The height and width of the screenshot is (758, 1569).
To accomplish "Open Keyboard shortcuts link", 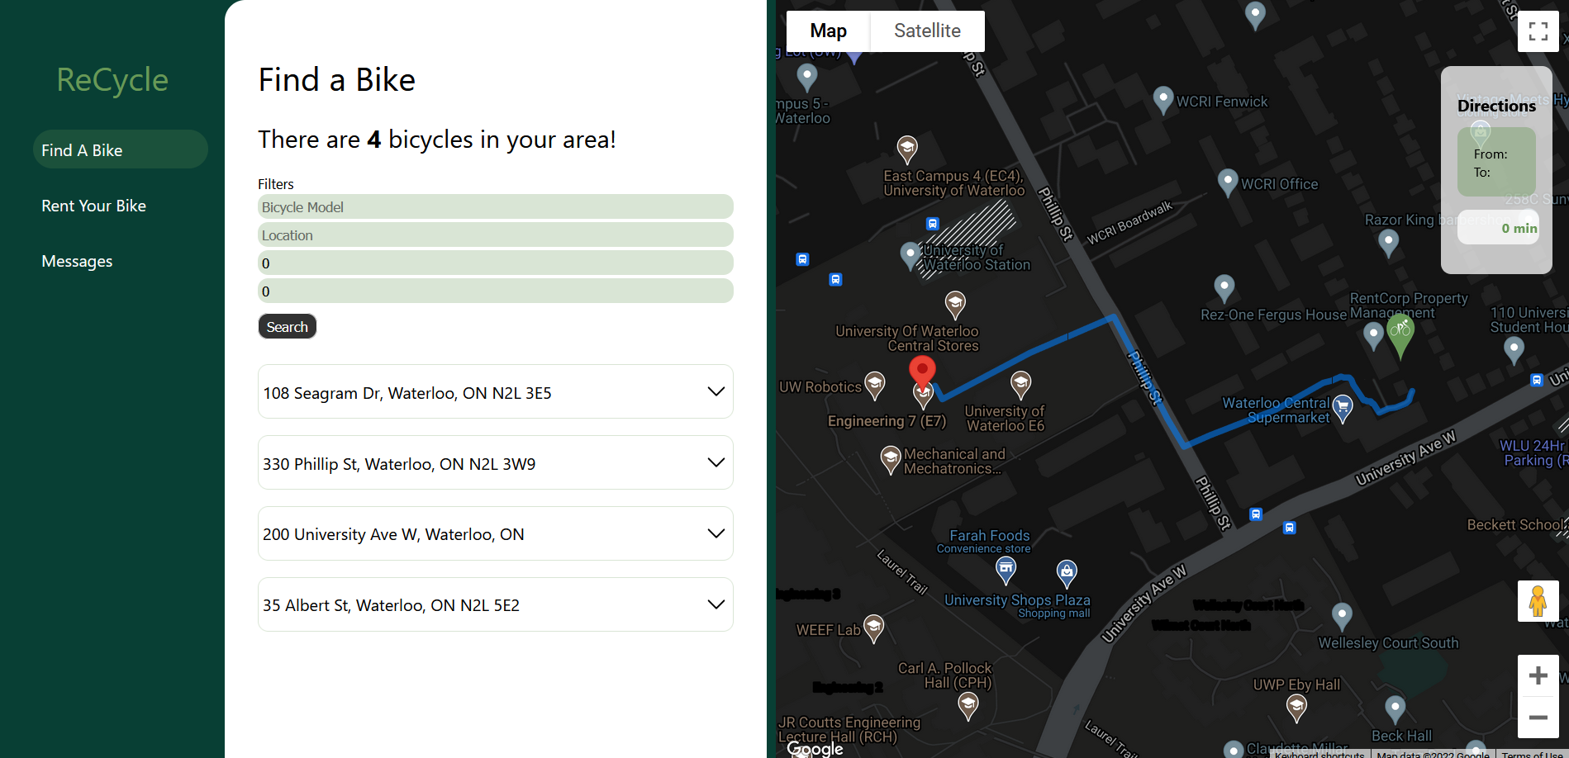I will [x=1319, y=754].
